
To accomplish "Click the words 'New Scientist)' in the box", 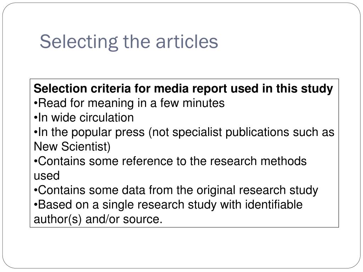I will coord(72,147).
